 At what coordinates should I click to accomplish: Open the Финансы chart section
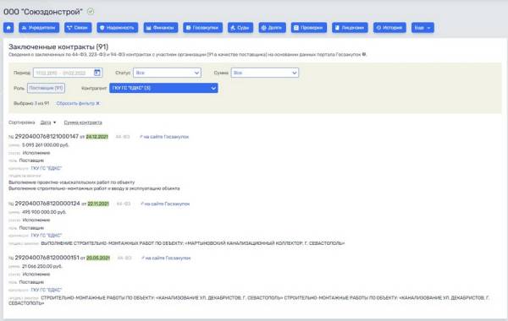click(160, 28)
